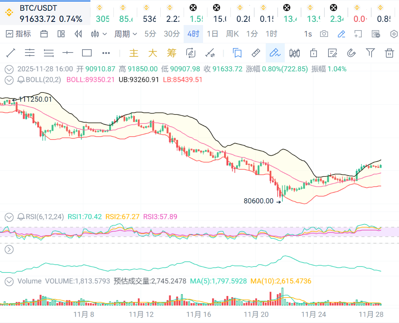
Task: Switch to the 1日 timeframe tab
Action: pyautogui.click(x=213, y=34)
